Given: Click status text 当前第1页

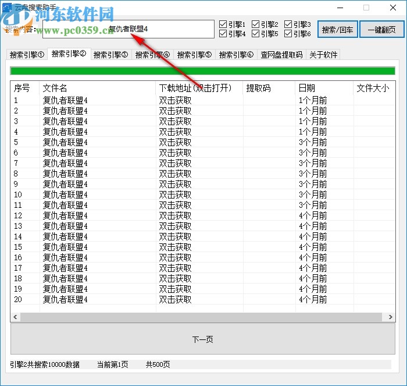Looking at the screenshot, I should tap(113, 364).
